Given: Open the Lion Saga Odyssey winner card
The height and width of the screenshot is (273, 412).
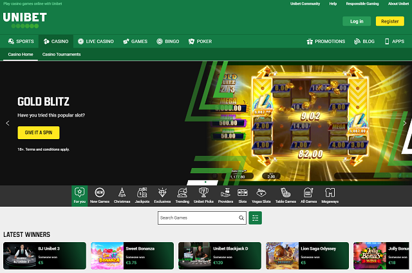Looking at the screenshot, I should pos(307,256).
